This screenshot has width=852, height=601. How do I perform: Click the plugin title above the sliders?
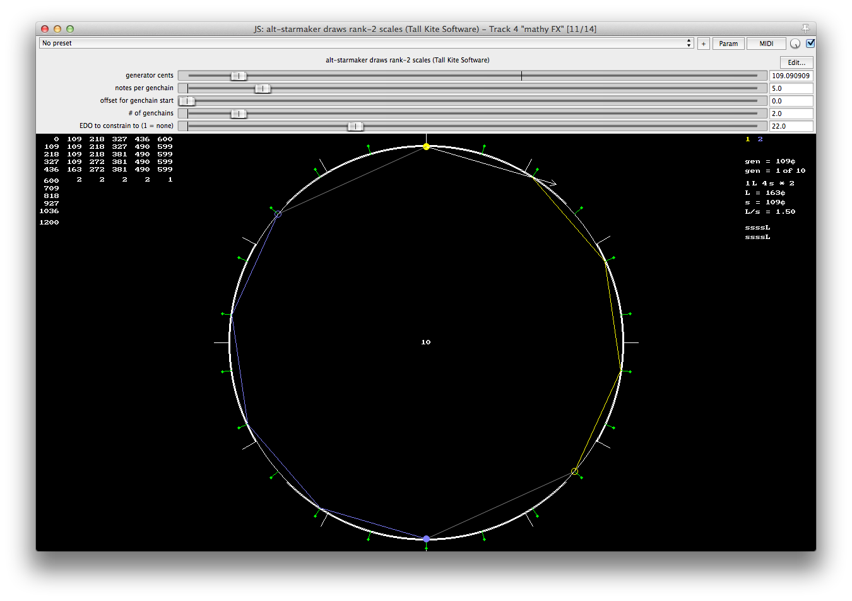pyautogui.click(x=407, y=61)
